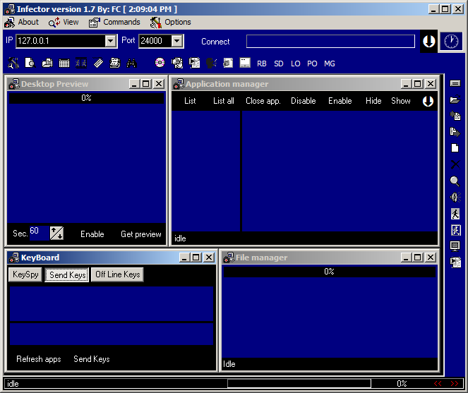
Task: Switch to Off Line Keys mode
Action: click(117, 274)
